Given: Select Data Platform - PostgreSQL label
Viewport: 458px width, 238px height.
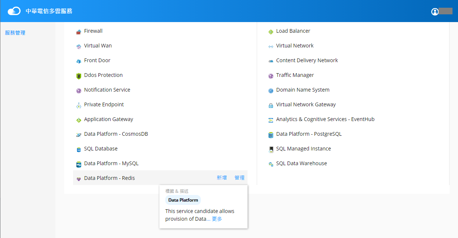Looking at the screenshot, I should 309,134.
